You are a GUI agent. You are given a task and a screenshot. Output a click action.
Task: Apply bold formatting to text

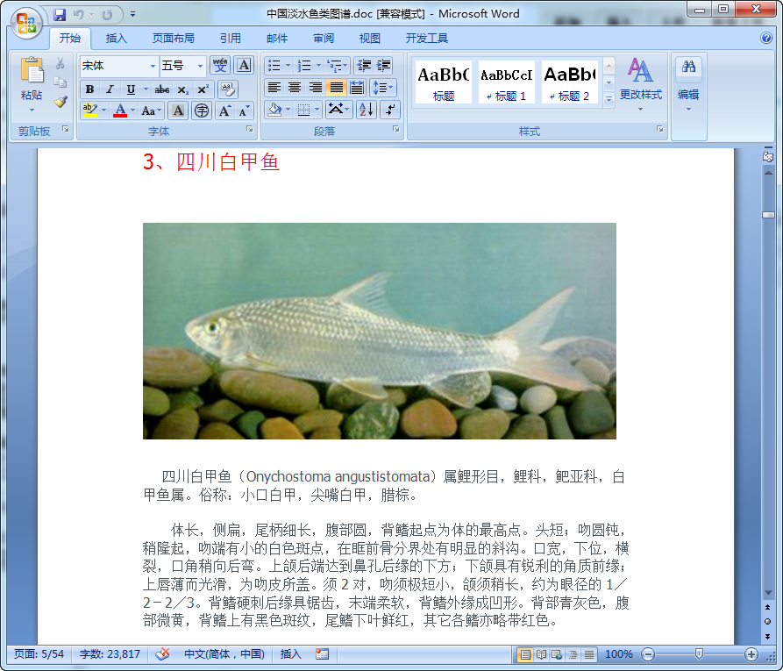[89, 88]
